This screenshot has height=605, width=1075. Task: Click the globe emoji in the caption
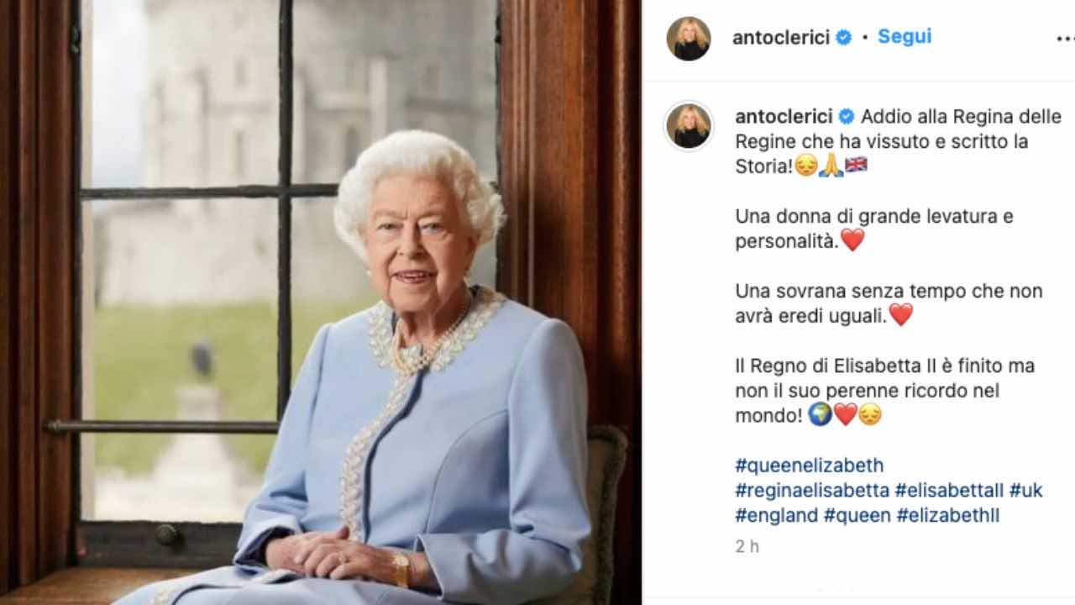820,415
